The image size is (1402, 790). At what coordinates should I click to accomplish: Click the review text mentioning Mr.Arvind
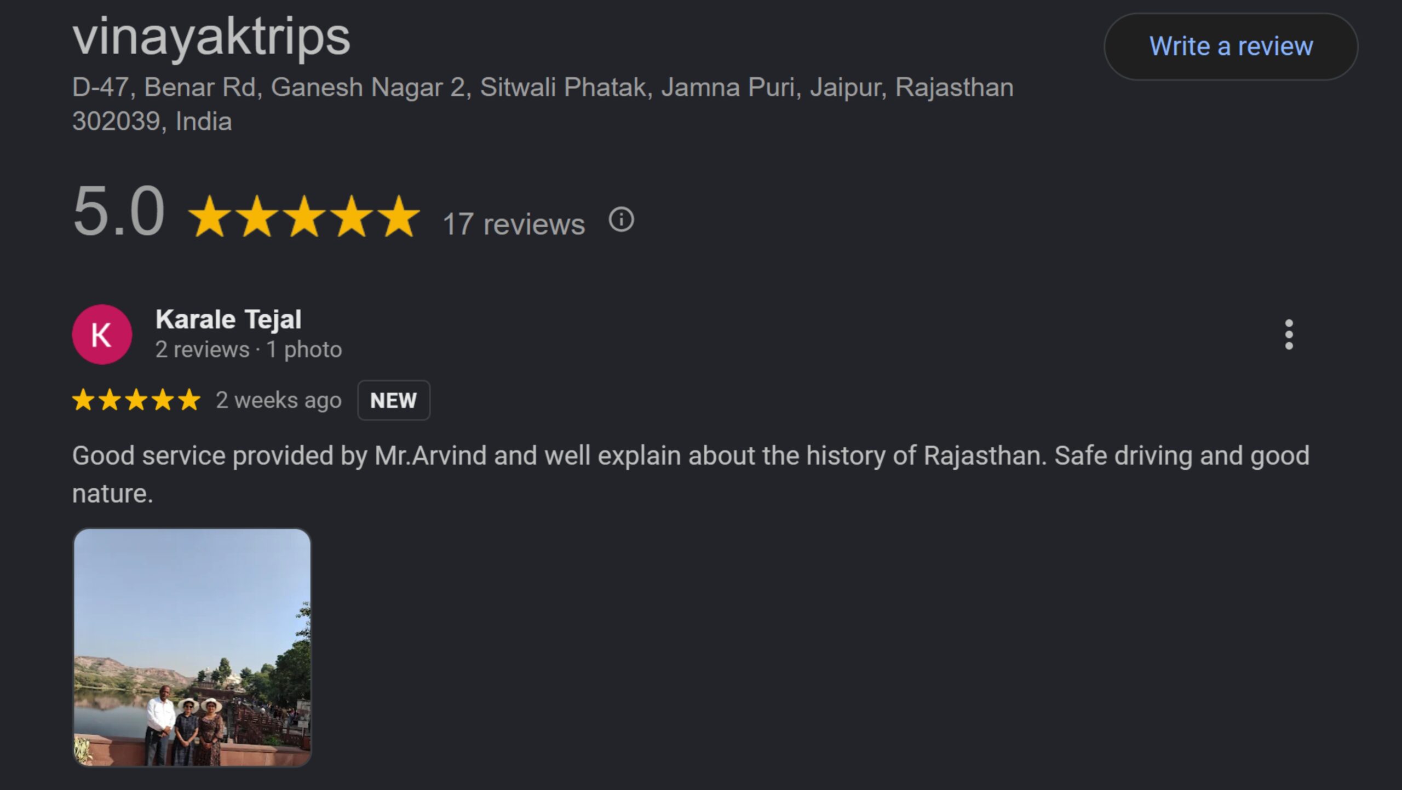pos(690,456)
